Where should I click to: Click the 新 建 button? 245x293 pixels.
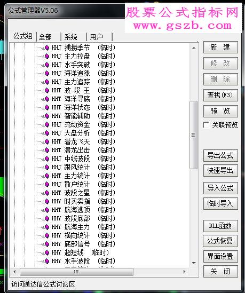220,47
